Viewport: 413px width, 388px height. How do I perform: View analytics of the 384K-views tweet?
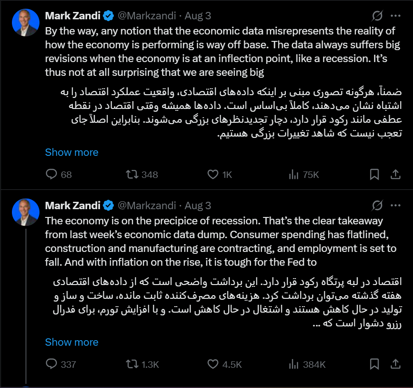click(x=293, y=365)
